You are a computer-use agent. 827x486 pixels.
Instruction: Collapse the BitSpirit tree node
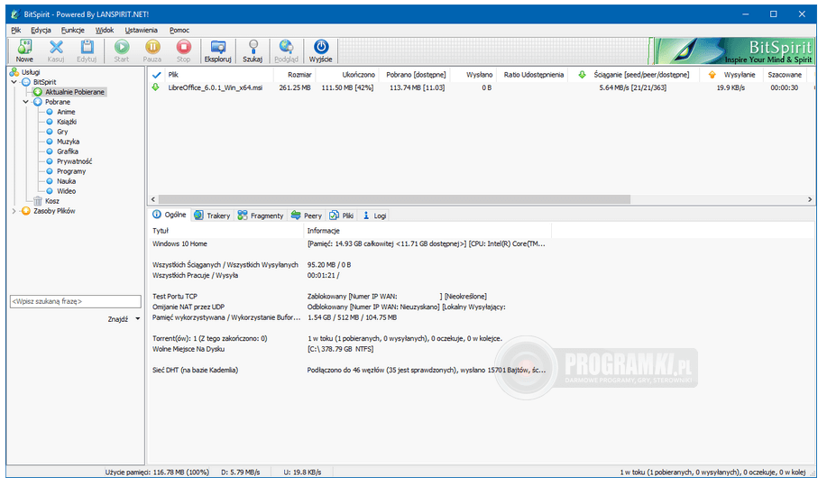point(14,82)
